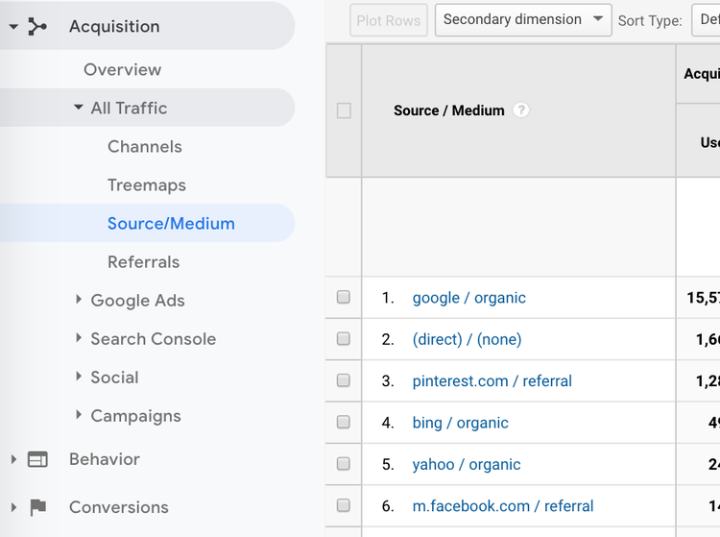Viewport: 720px width, 537px height.
Task: Click the Plot Rows button
Action: [389, 20]
